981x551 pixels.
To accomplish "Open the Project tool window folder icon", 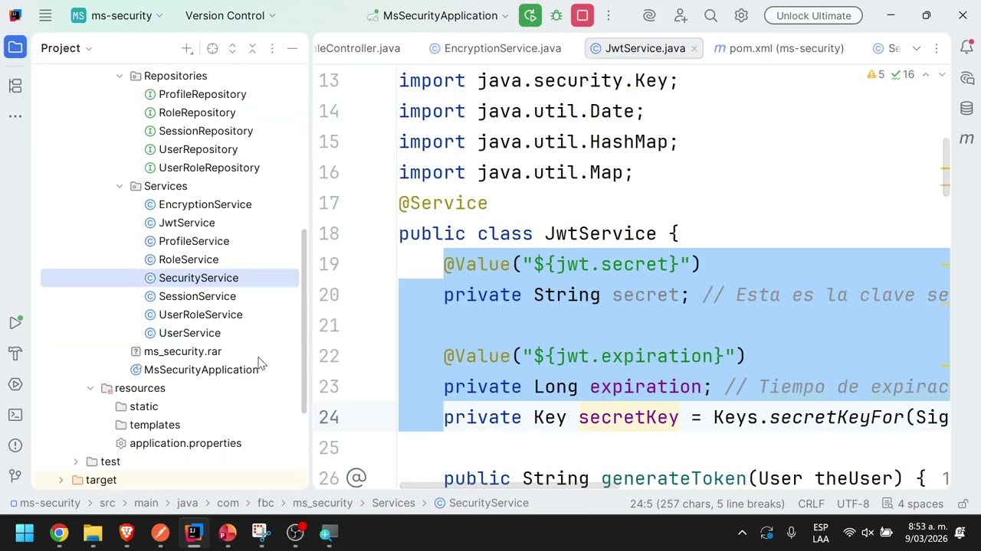I will [15, 47].
